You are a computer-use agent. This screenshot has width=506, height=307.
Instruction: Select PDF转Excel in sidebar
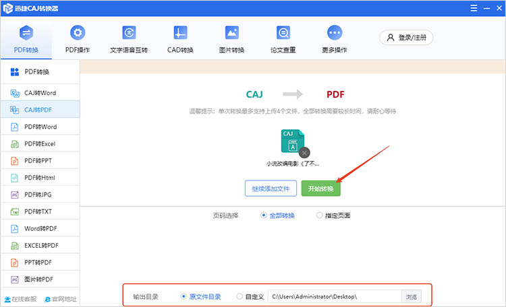coord(40,143)
